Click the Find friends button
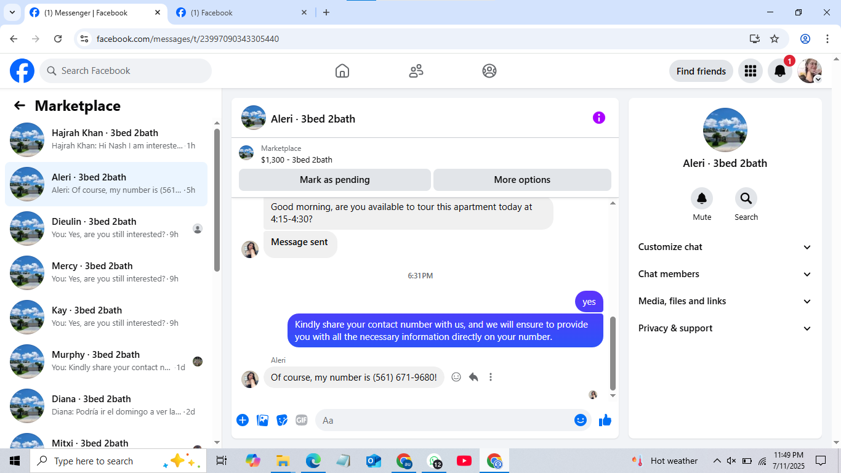841x473 pixels. tap(701, 71)
